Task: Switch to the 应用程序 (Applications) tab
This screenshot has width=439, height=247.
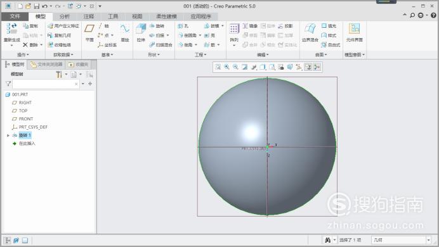Action: (x=200, y=16)
